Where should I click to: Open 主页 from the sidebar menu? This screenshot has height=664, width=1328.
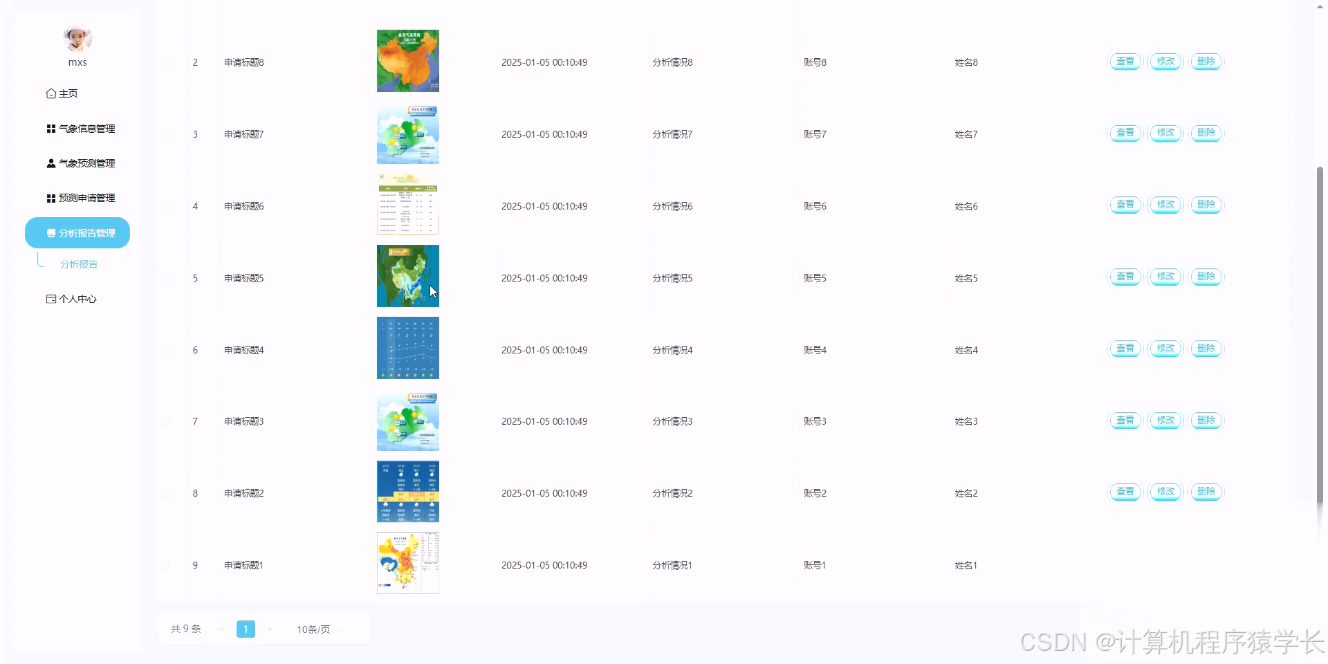pyautogui.click(x=67, y=93)
